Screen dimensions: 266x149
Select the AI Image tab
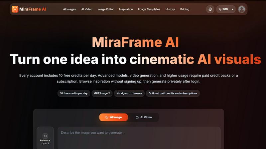point(113,117)
